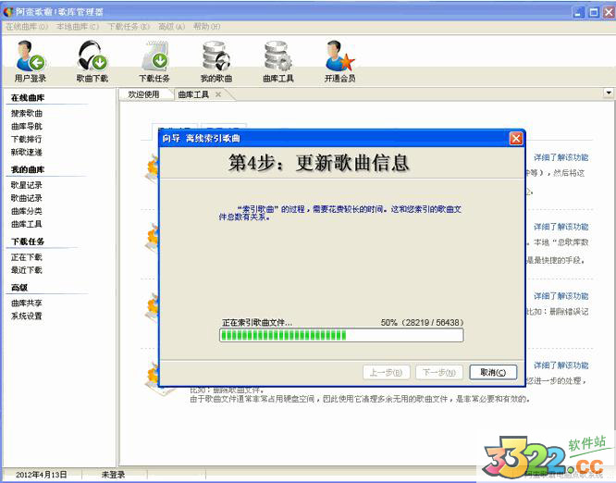Select 下载排行 in the sidebar
Screen dimensions: 616x483
(26, 139)
